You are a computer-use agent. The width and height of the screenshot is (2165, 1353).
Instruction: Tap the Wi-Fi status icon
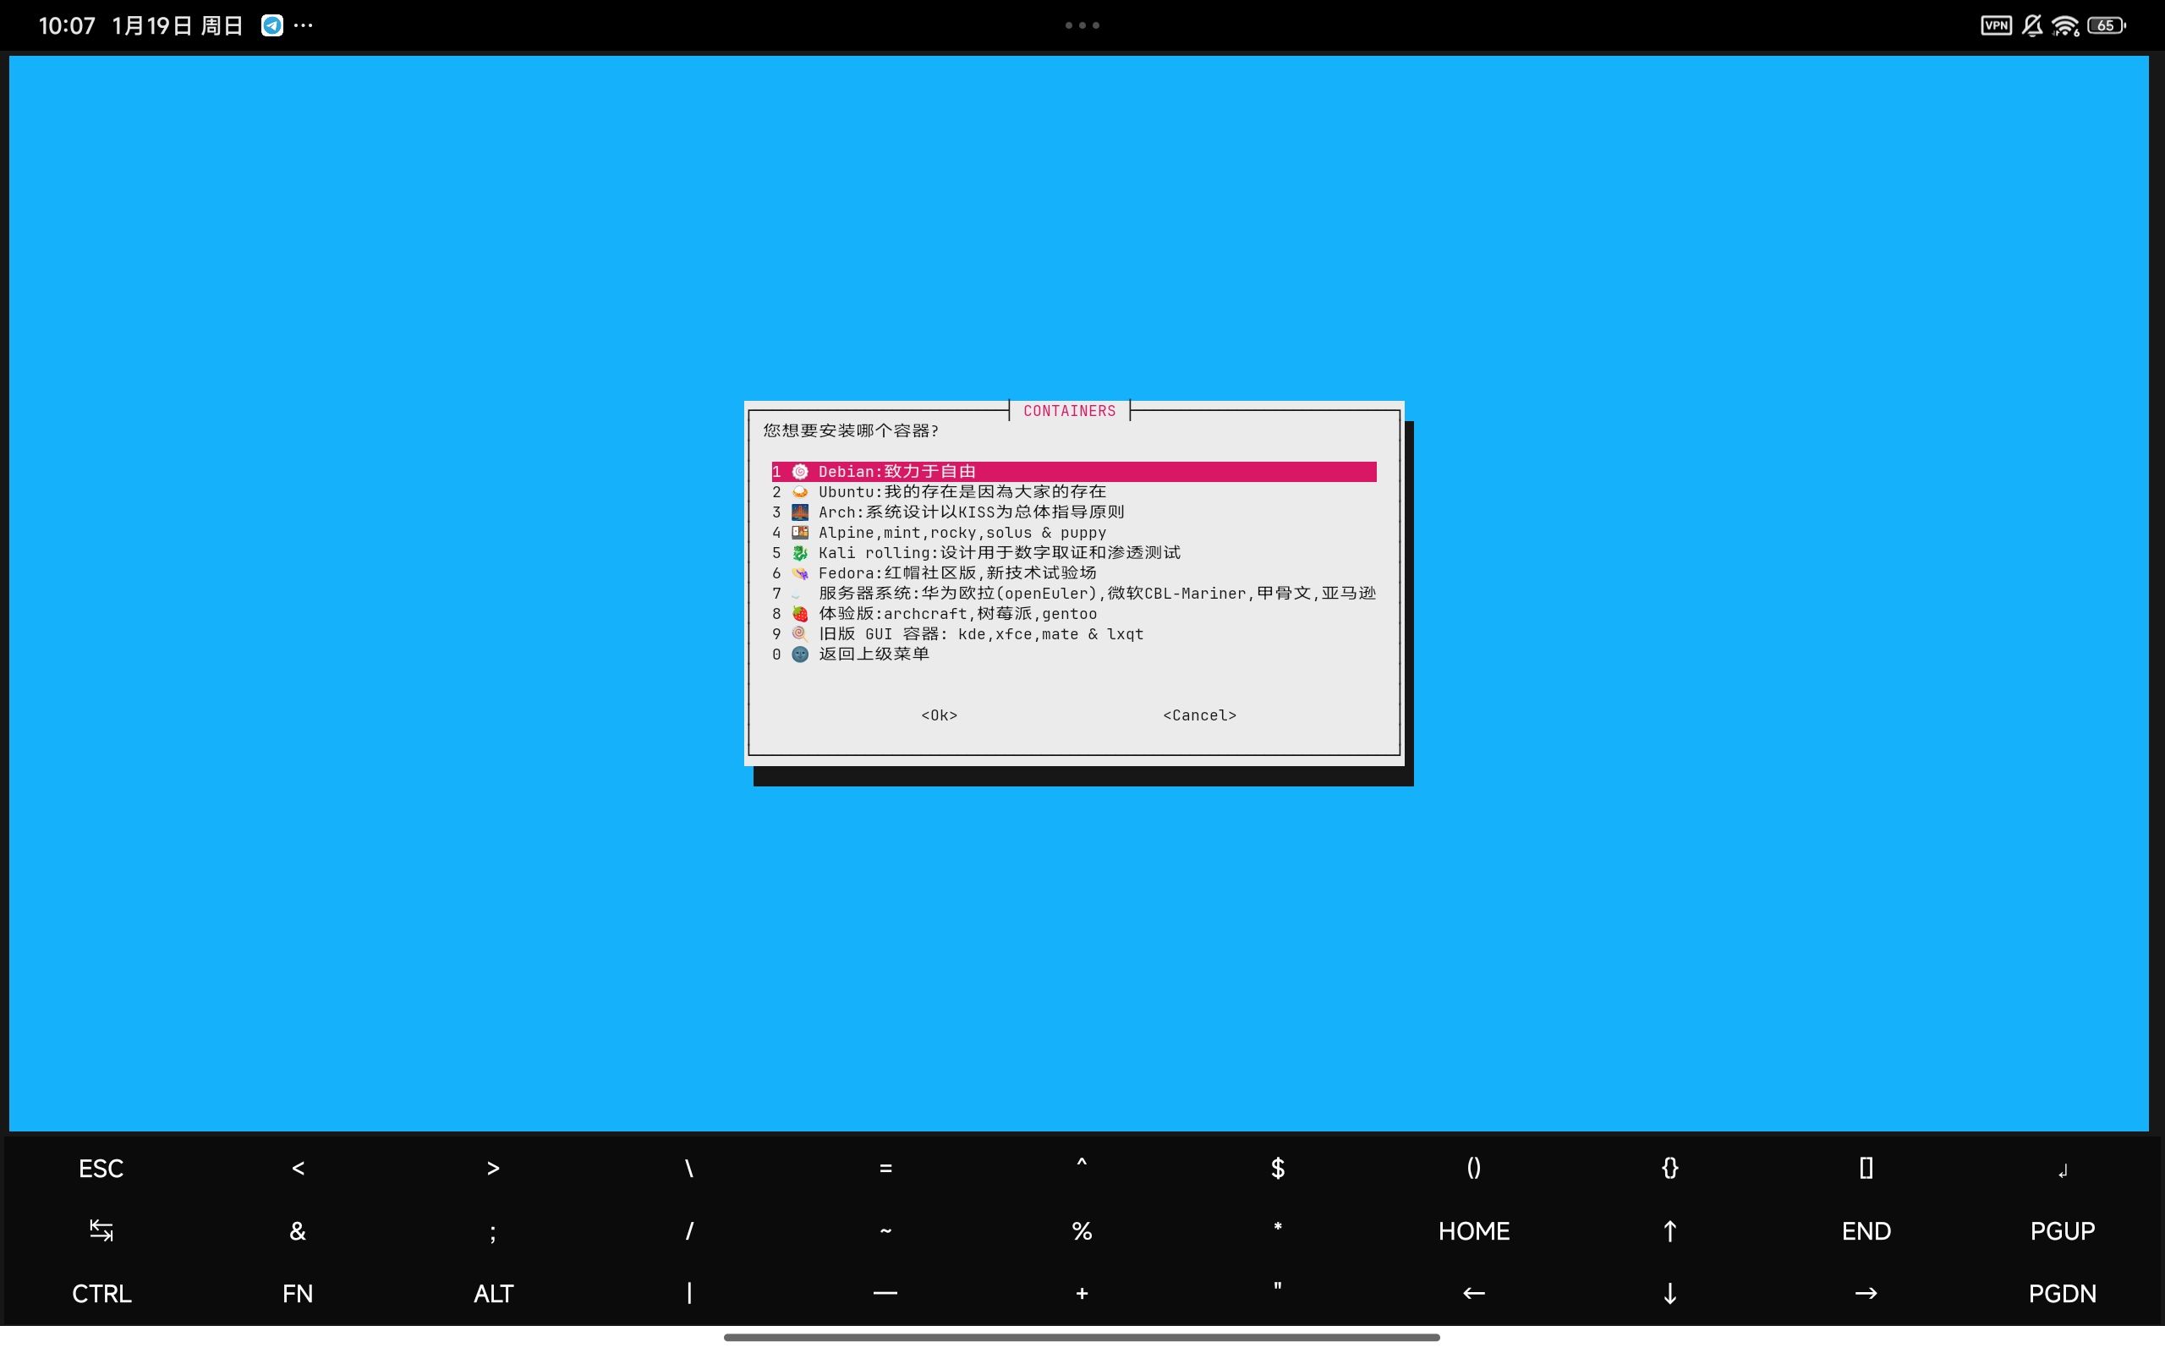point(2065,25)
